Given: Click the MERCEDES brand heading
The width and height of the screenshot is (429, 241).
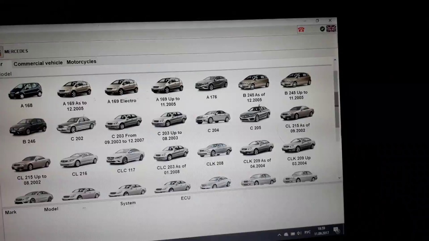Looking at the screenshot, I should [16, 51].
